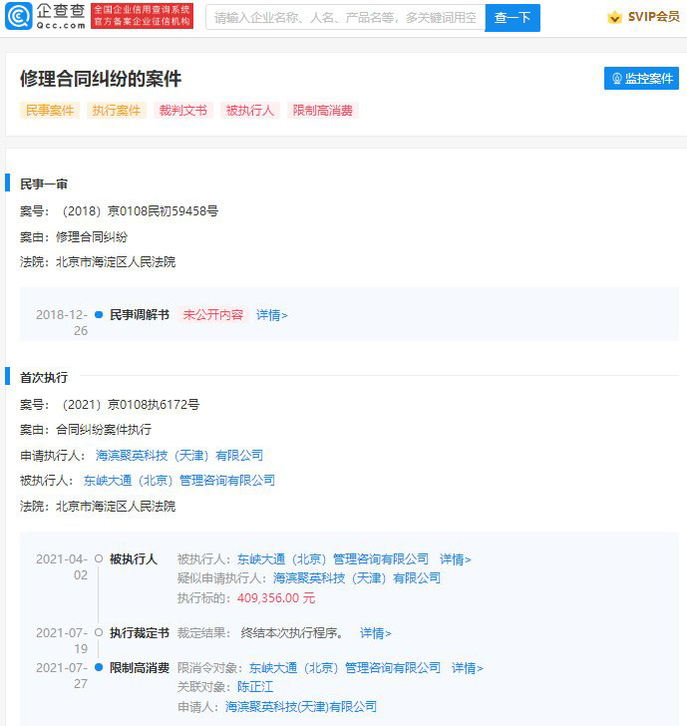Click the 查一下 search button
The image size is (687, 726).
coord(513,18)
